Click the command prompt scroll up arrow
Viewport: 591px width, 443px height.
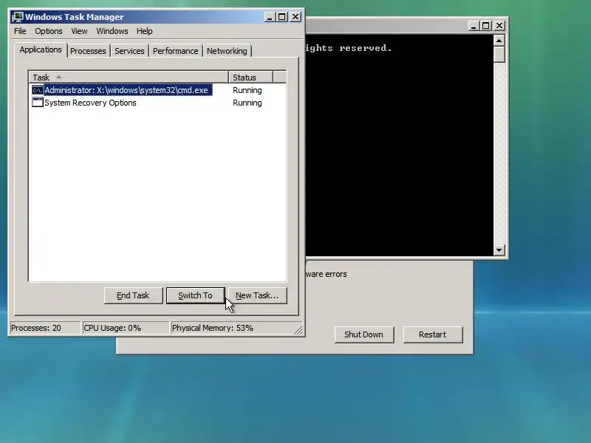[499, 41]
